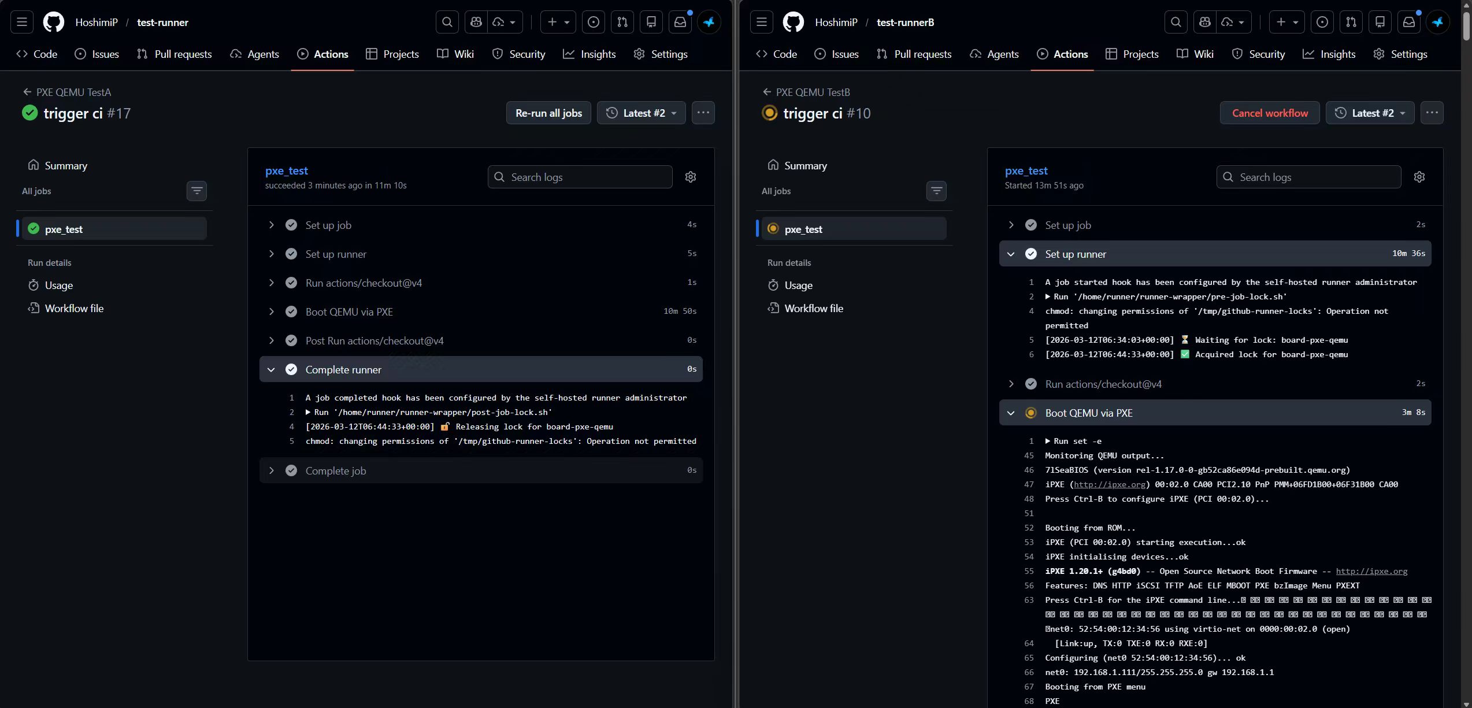Open the pull requests icon in the right header
Image resolution: width=1472 pixels, height=708 pixels.
coord(1351,22)
